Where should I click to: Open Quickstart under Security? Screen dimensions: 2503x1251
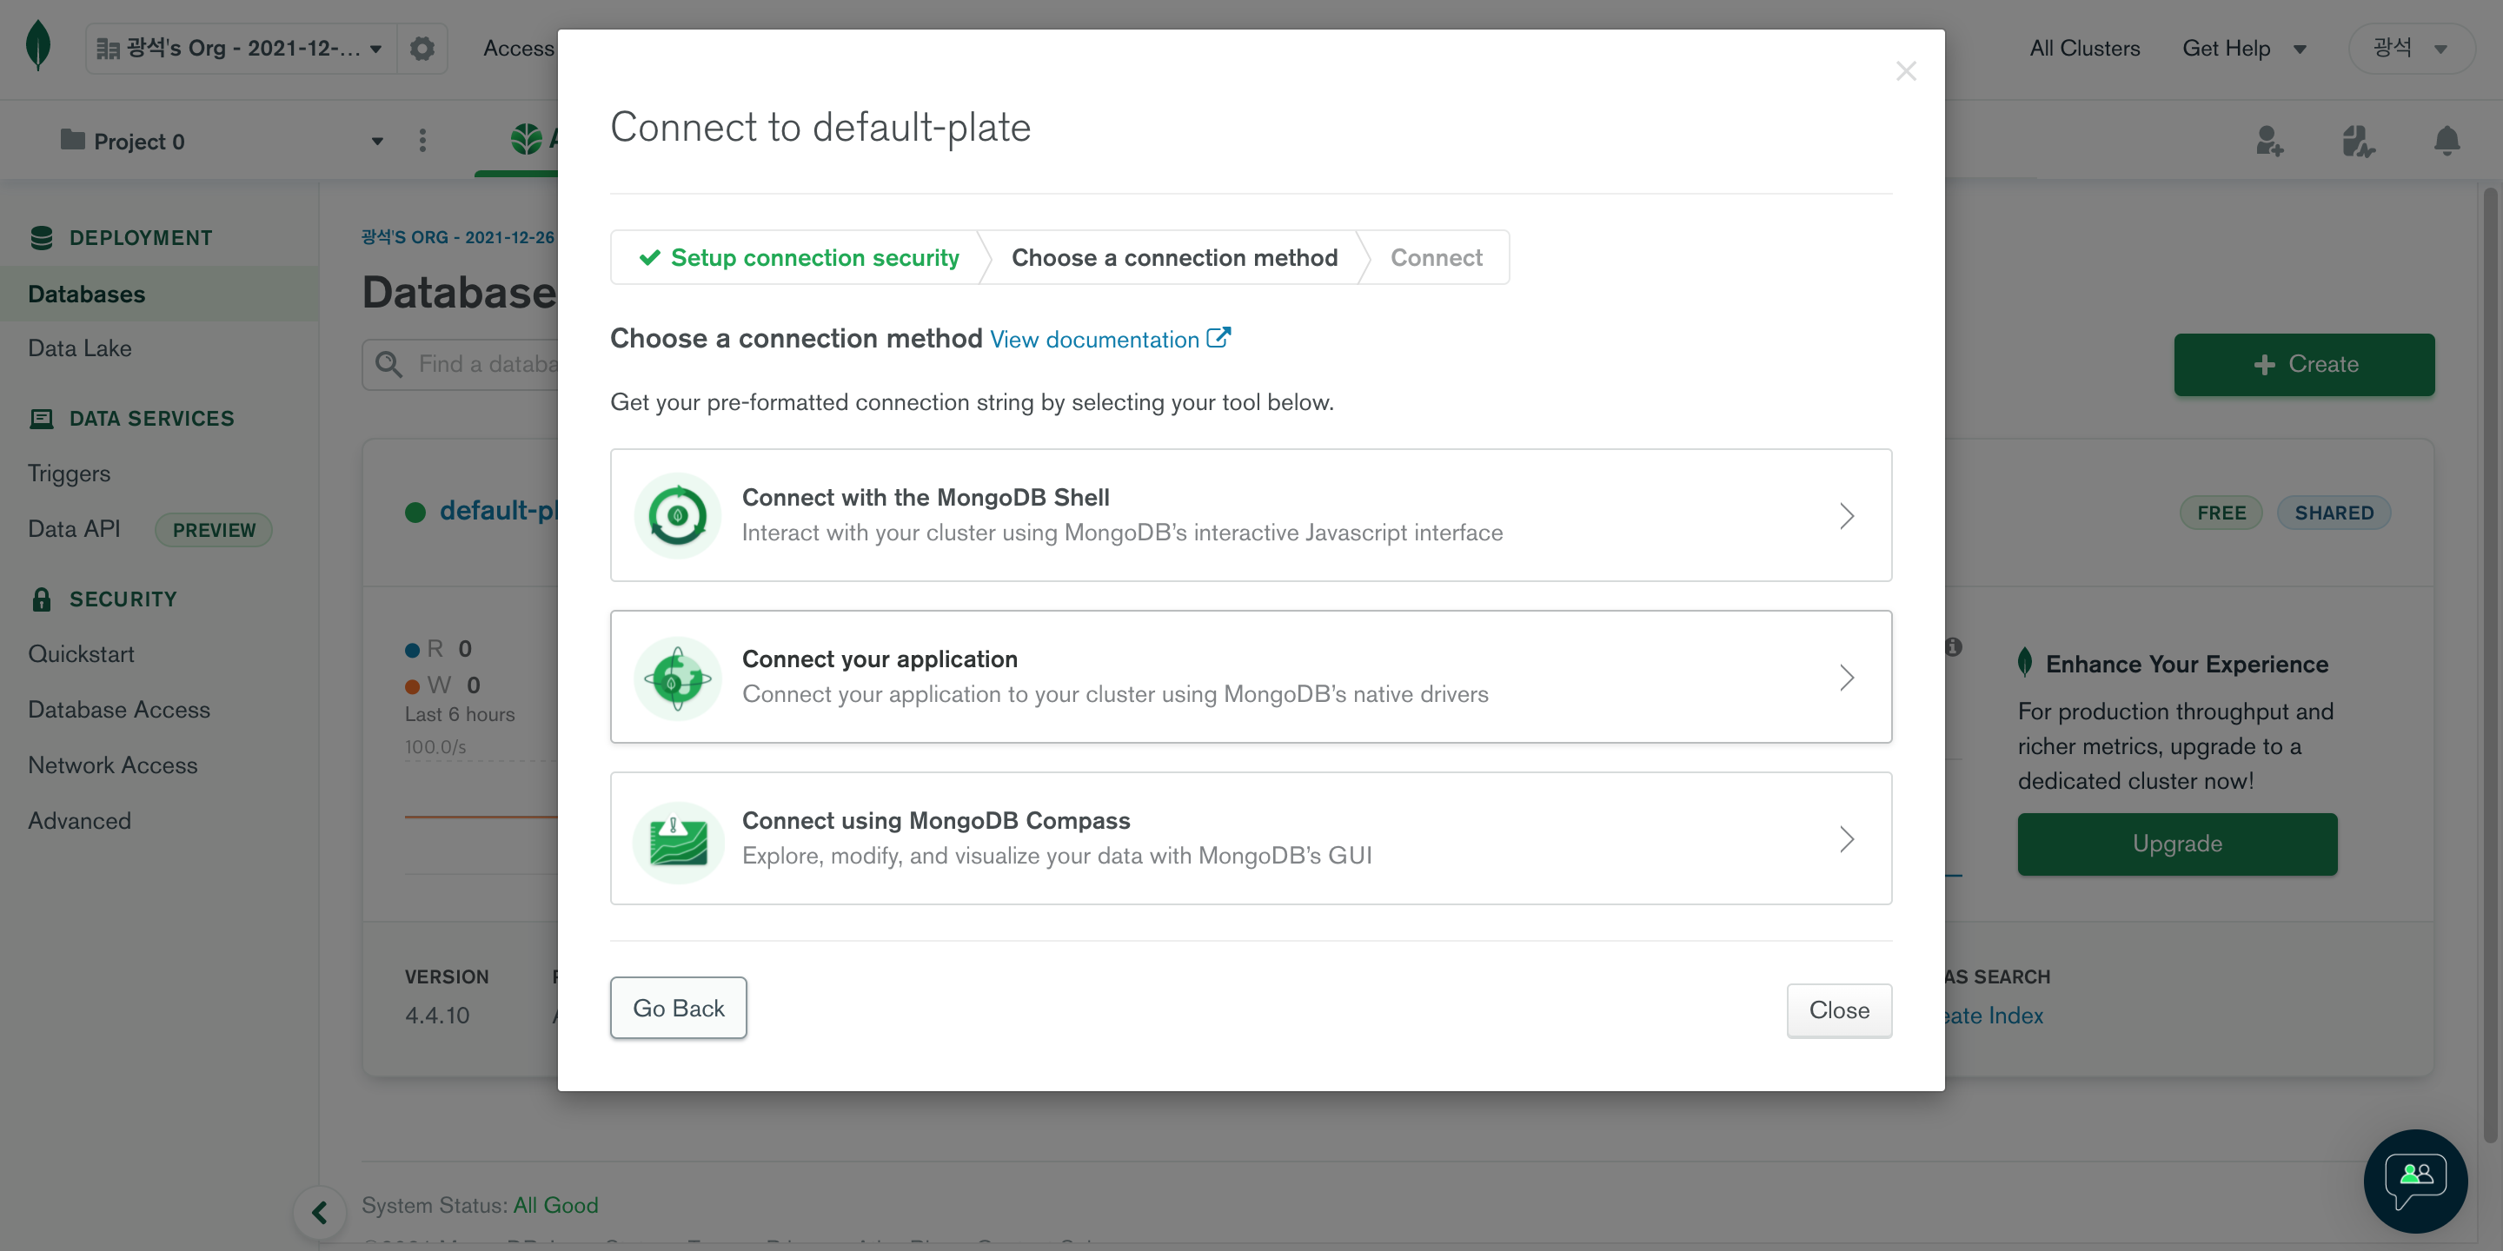pos(82,655)
